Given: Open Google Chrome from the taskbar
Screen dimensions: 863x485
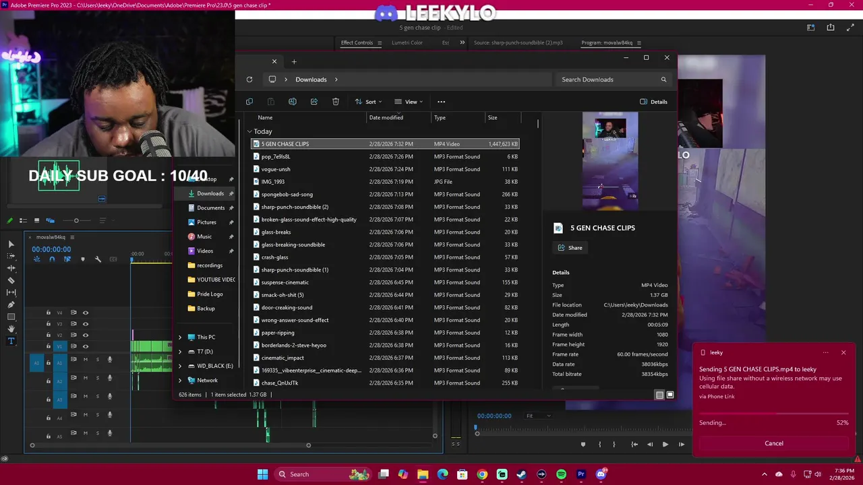Looking at the screenshot, I should (482, 474).
